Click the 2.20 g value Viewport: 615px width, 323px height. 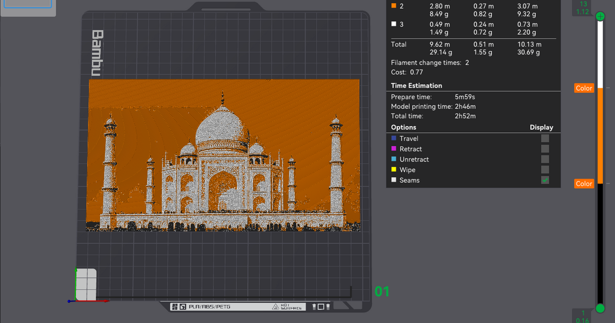[527, 32]
